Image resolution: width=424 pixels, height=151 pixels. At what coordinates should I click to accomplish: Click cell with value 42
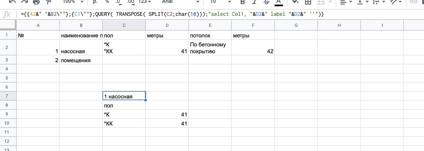[x=253, y=48]
